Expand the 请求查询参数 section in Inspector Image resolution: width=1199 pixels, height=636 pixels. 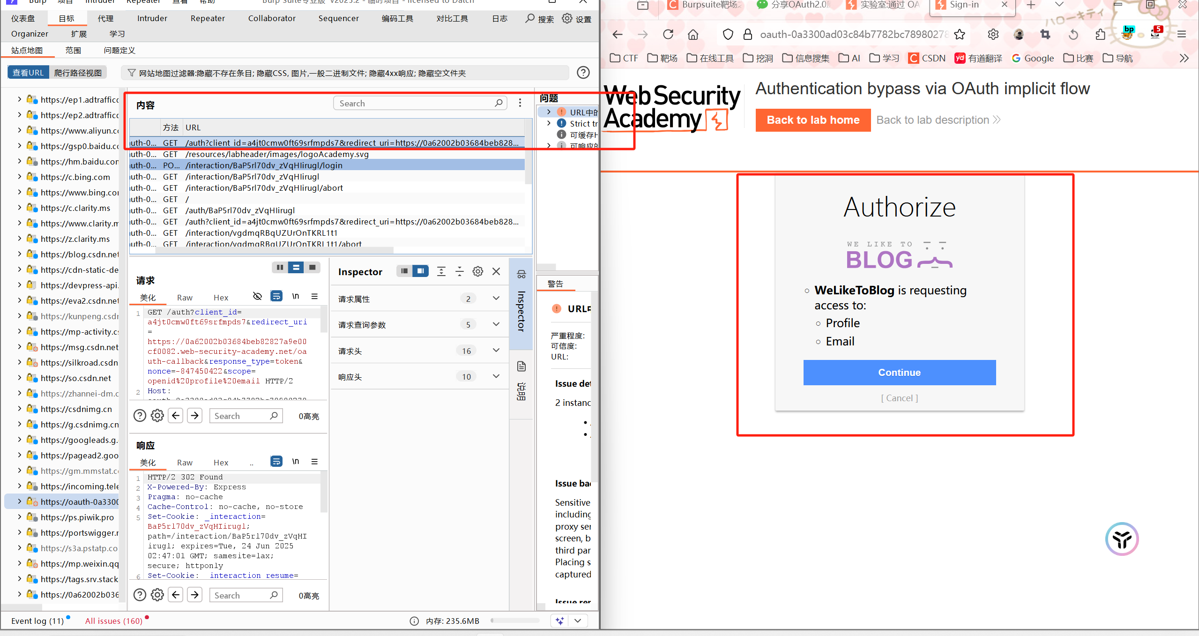[x=496, y=324]
